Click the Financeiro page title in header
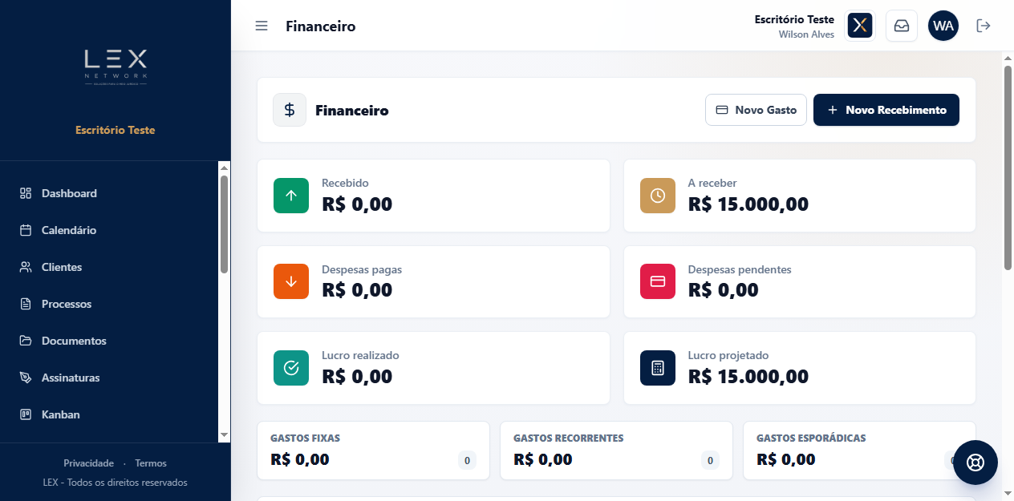The image size is (1014, 501). (321, 26)
